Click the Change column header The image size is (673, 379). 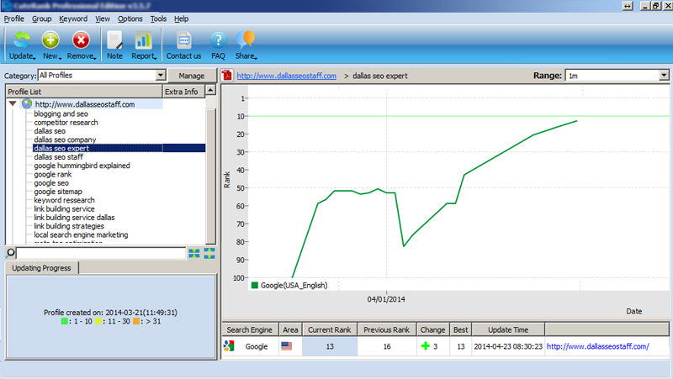(x=432, y=329)
